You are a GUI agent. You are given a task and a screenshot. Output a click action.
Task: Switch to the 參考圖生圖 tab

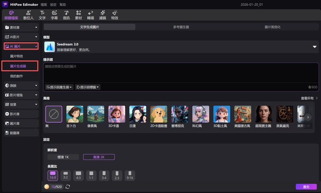coord(181,27)
